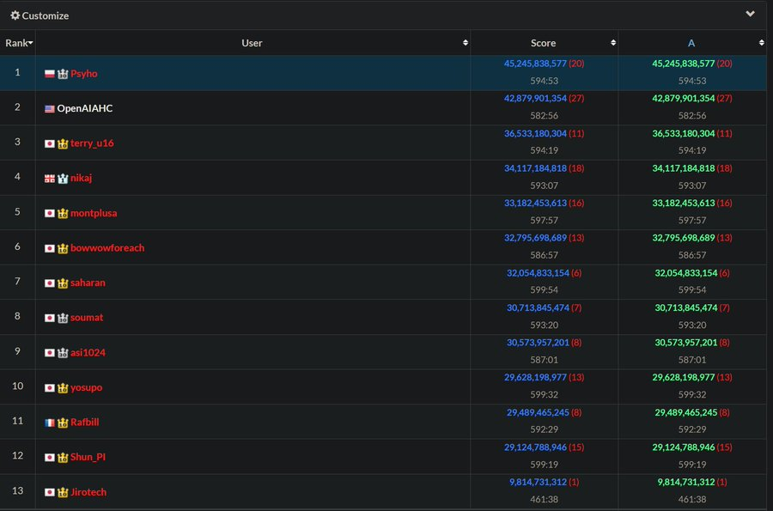The image size is (773, 511).
Task: Click soumat's score time 593:20
Action: pos(544,325)
